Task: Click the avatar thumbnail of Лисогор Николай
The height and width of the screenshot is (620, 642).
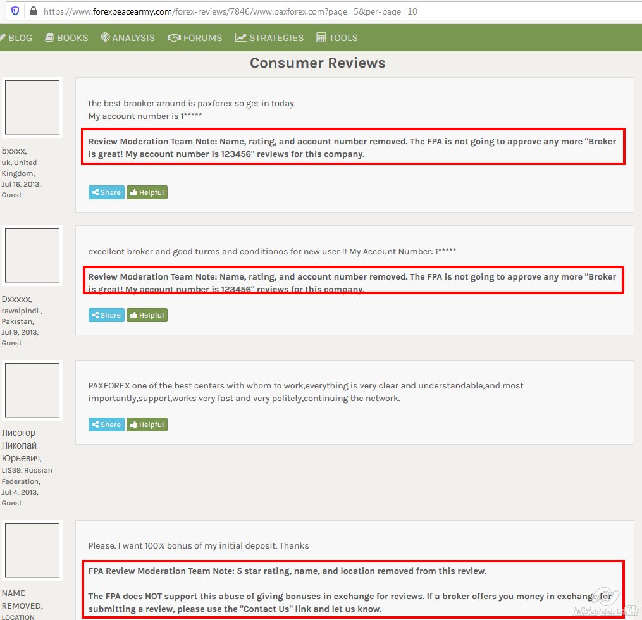Action: coord(32,390)
